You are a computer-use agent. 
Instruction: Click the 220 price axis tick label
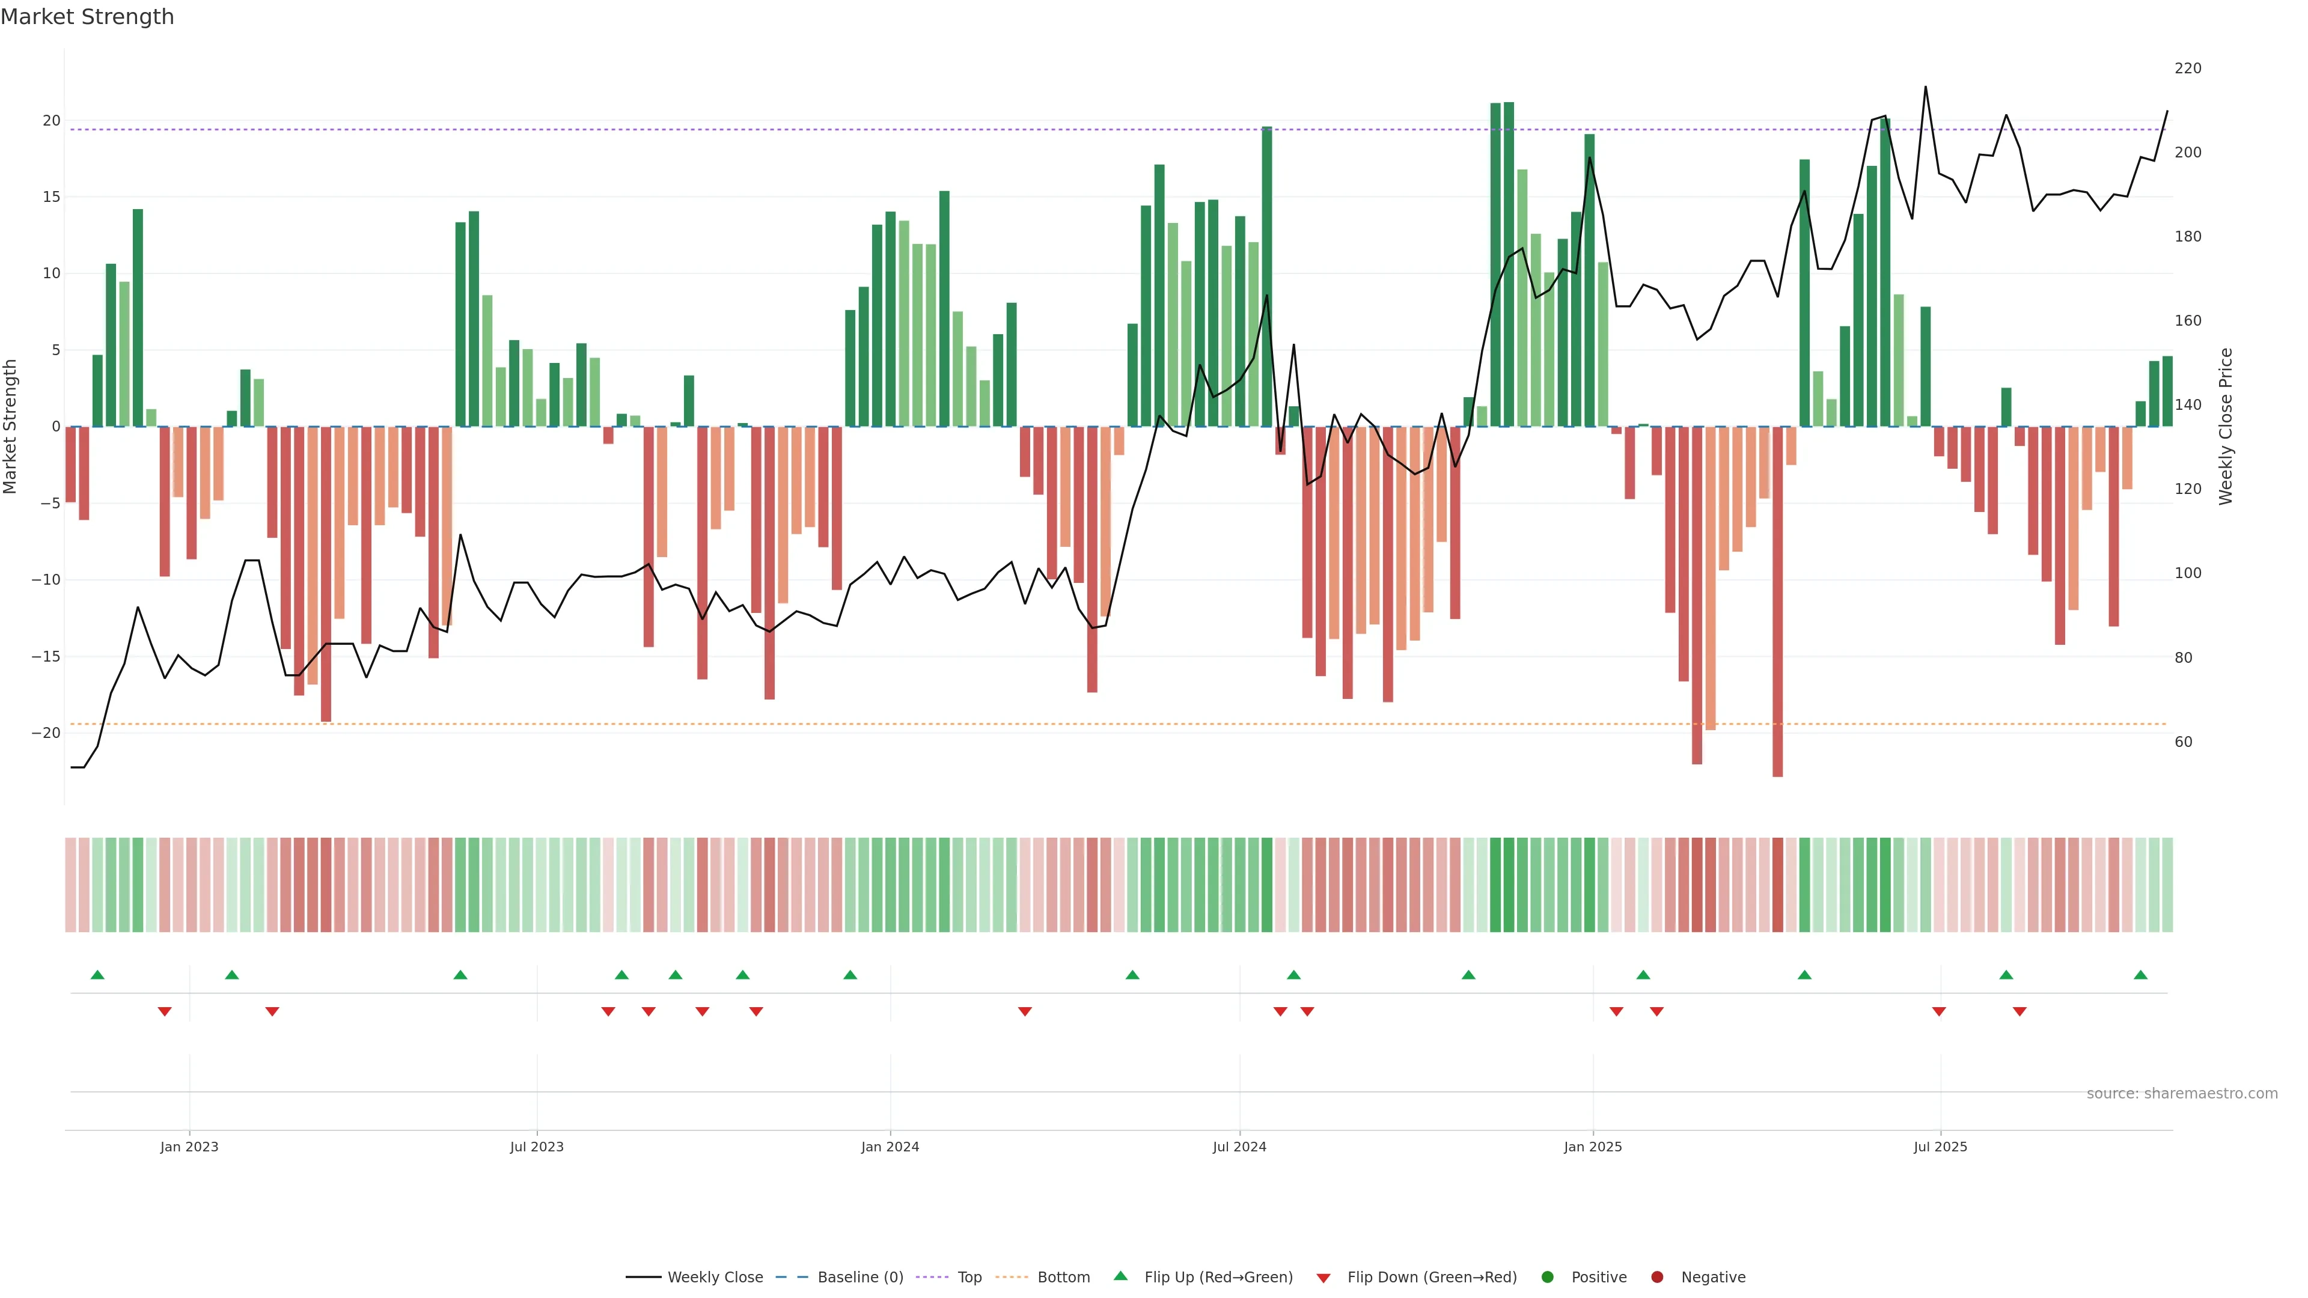[2187, 68]
